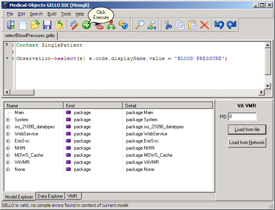Click the app icon in the title bar
The width and height of the screenshot is (275, 210).
[x=5, y=5]
